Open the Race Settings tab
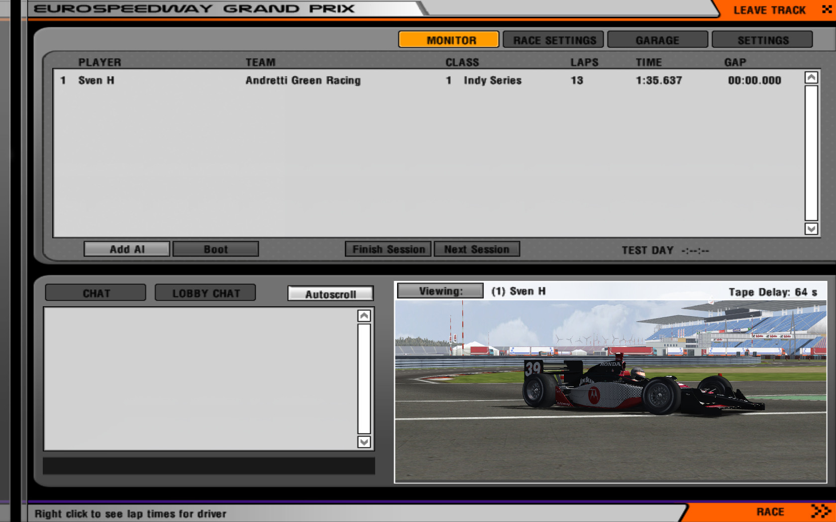836x522 pixels. click(553, 40)
